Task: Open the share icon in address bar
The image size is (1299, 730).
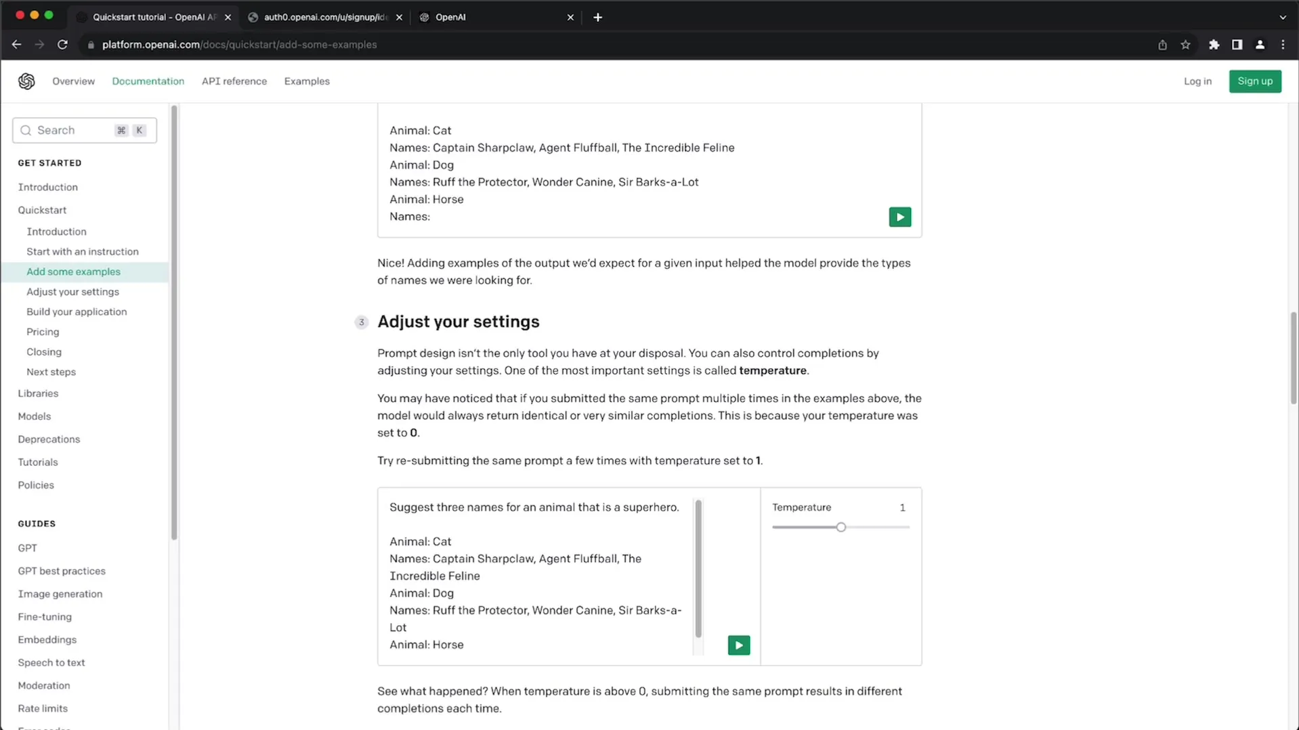Action: [x=1162, y=45]
